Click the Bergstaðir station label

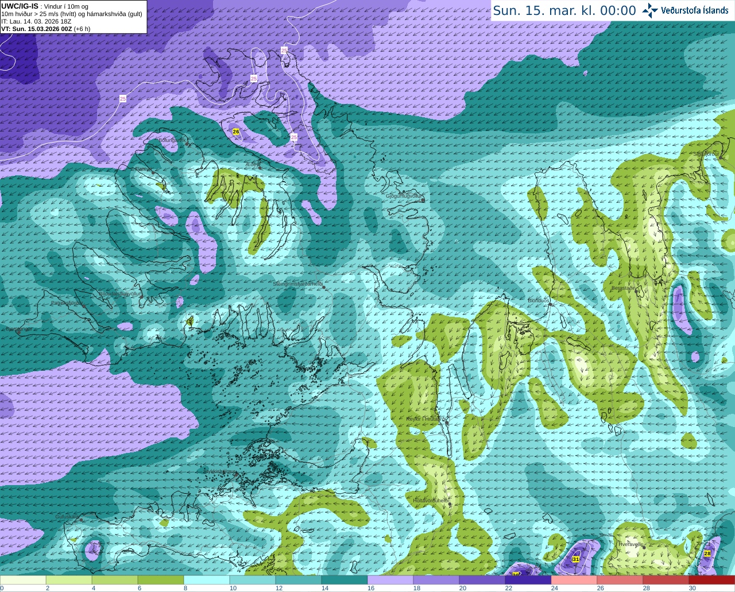(624, 288)
